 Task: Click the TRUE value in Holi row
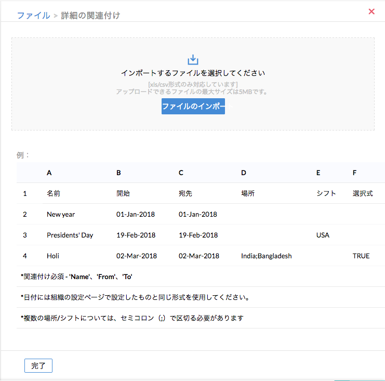pos(361,256)
